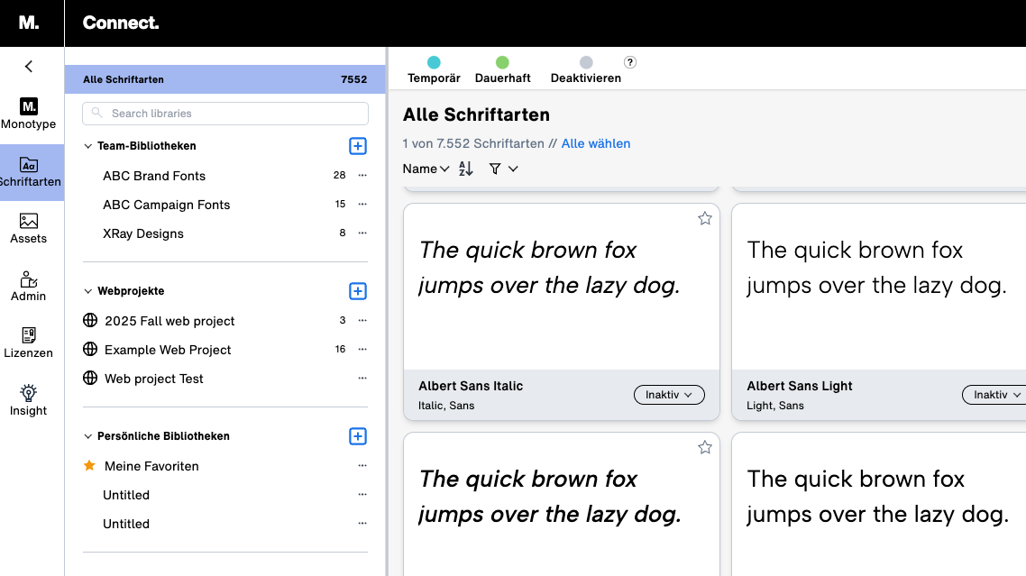
Task: Open the Example Web Project
Action: pos(167,350)
